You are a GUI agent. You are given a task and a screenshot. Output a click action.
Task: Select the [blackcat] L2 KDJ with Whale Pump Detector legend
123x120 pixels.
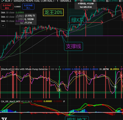tap(24, 69)
